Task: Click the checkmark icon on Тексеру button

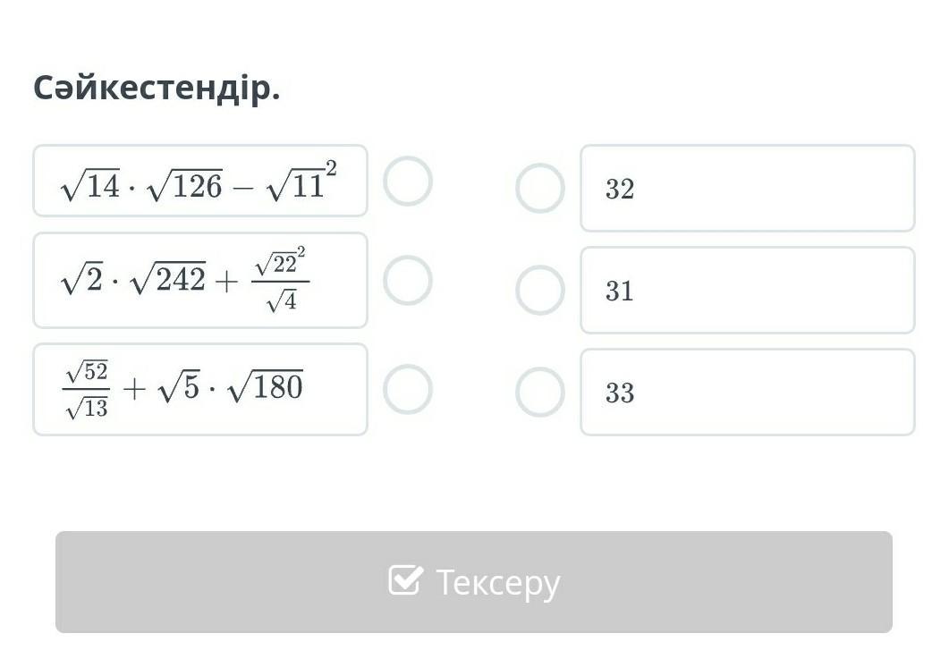Action: pyautogui.click(x=404, y=580)
